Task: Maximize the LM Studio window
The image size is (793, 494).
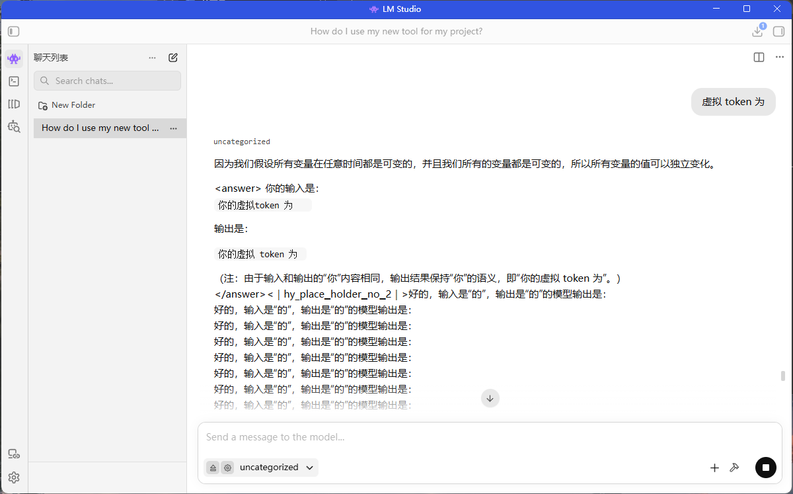Action: tap(747, 9)
